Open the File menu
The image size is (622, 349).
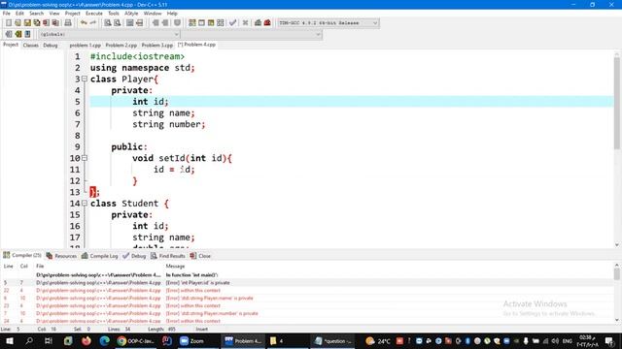(x=7, y=13)
